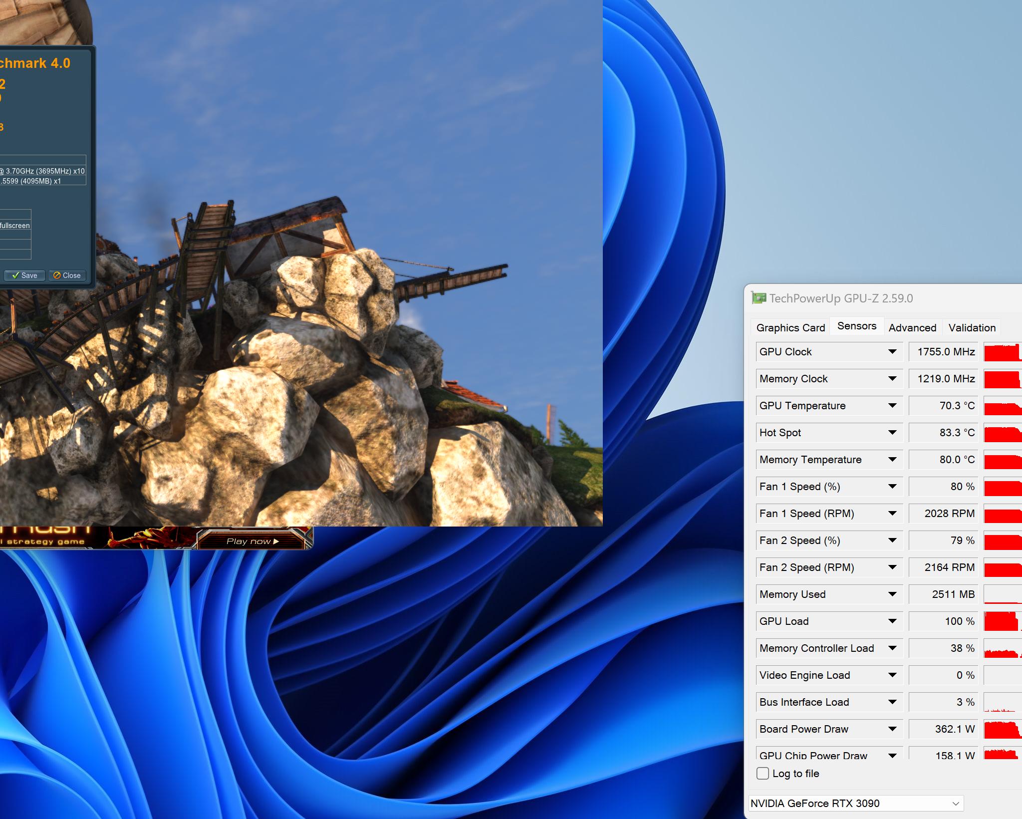This screenshot has height=819, width=1022.
Task: Go to the Validation tab
Action: [x=972, y=327]
